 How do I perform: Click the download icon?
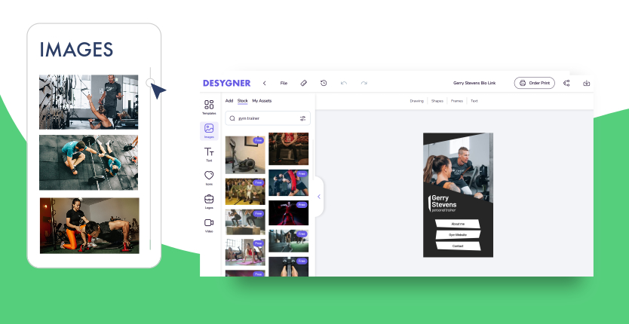pos(587,83)
